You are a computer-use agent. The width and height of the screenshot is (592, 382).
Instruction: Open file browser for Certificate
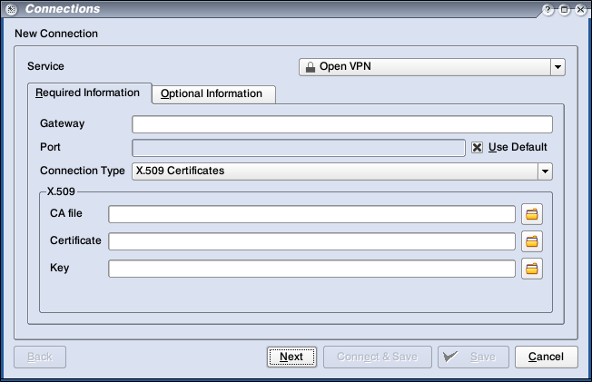click(x=532, y=241)
